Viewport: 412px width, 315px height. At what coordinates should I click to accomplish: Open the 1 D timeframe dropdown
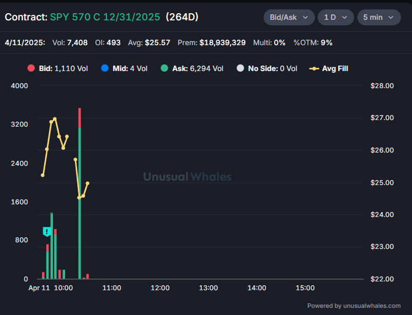coord(335,17)
